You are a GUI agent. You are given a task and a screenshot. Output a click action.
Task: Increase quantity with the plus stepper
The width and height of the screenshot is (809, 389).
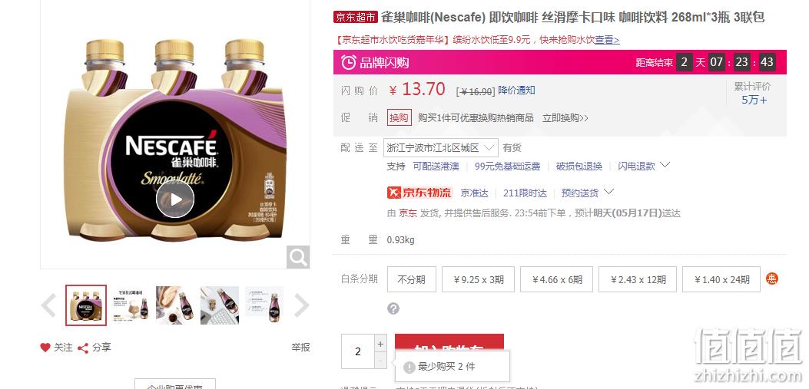point(380,344)
